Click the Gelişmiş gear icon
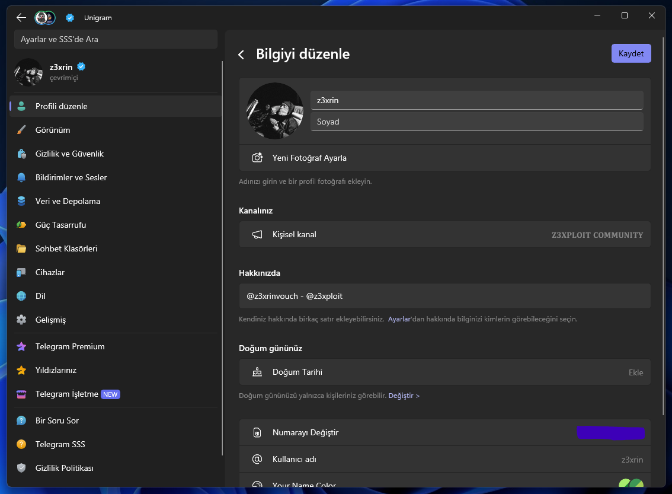 tap(21, 320)
